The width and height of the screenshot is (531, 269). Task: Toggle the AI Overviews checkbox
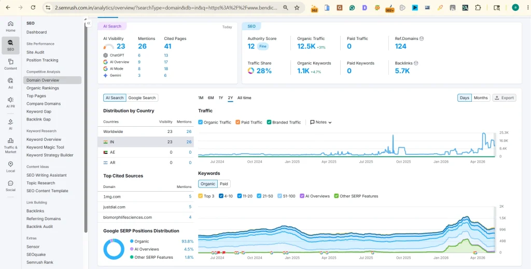302,196
